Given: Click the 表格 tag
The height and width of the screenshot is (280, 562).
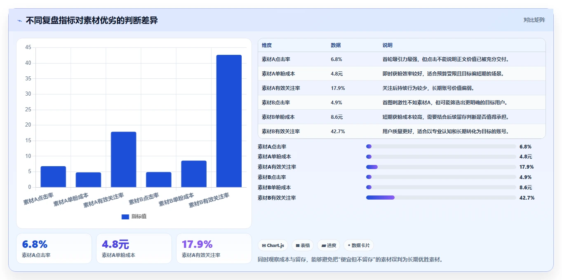Looking at the screenshot, I should coord(302,245).
